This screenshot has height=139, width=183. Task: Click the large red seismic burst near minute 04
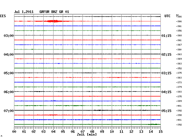[54, 21]
